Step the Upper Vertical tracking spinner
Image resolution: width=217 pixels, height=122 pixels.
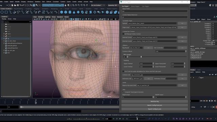pyautogui.click(x=153, y=64)
